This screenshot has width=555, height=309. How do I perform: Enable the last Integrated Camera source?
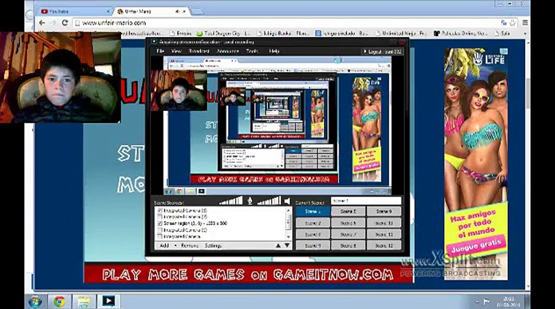(160, 236)
